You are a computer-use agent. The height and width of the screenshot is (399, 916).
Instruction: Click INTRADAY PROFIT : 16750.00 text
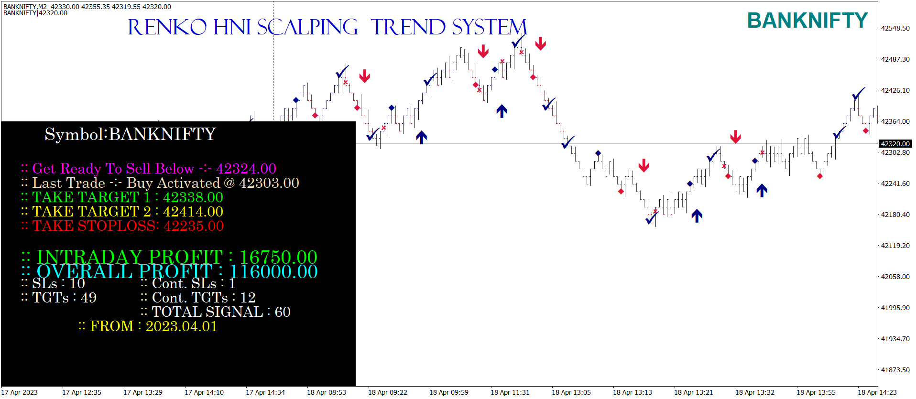tap(169, 257)
